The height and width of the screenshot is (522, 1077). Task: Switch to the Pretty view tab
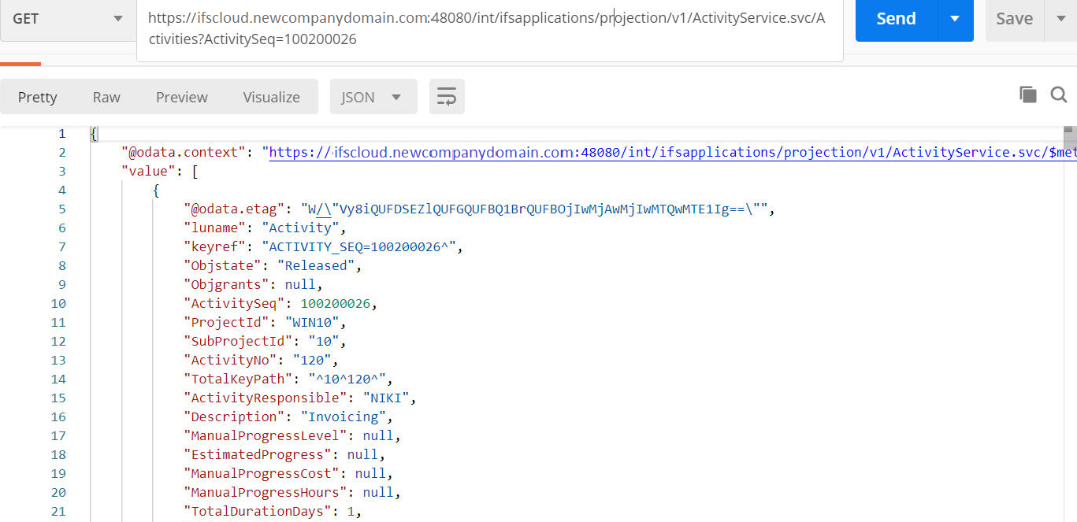(x=37, y=97)
